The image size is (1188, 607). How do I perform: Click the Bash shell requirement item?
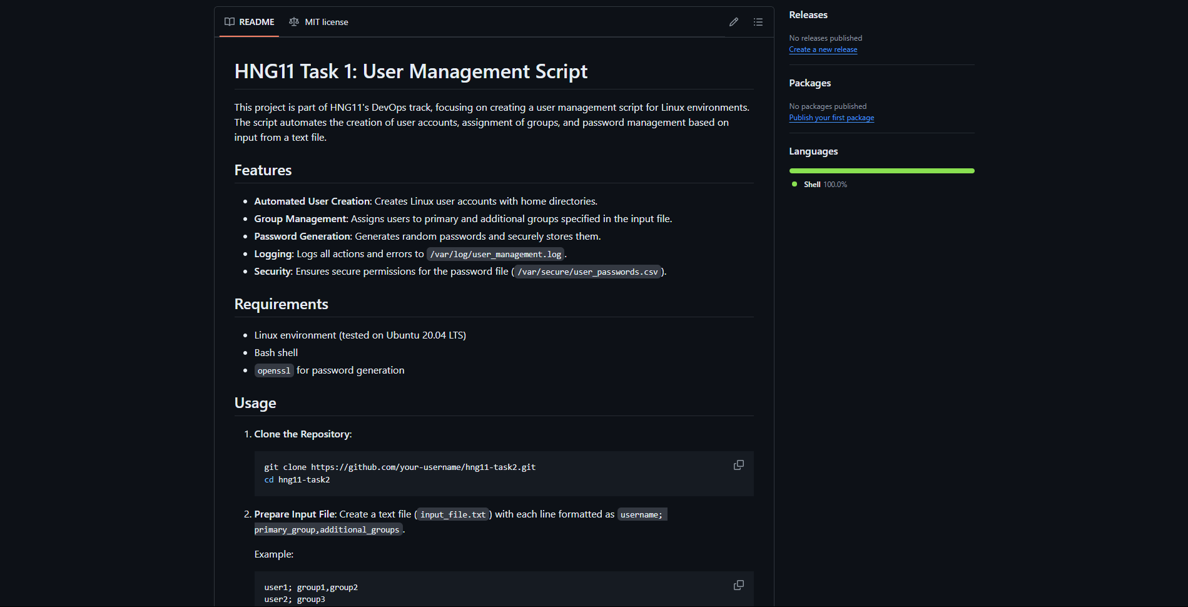[276, 353]
